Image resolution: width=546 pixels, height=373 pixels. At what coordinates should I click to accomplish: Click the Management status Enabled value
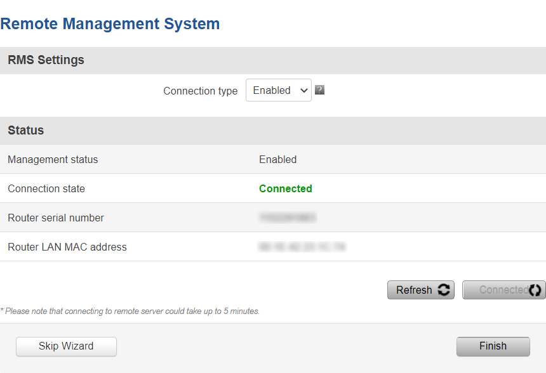click(x=277, y=159)
